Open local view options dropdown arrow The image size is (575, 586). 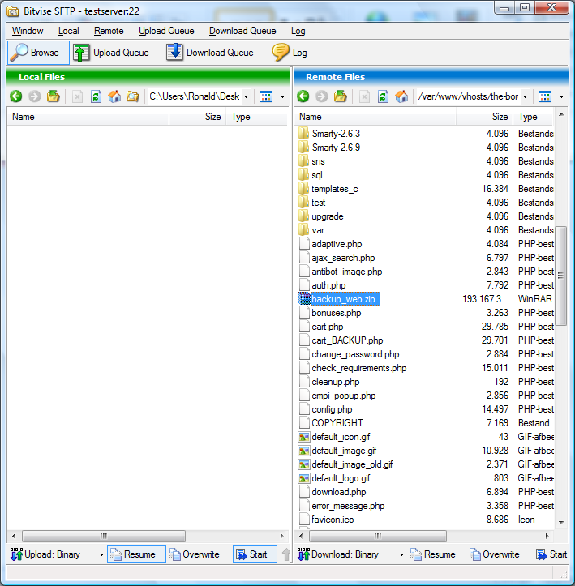(x=283, y=96)
